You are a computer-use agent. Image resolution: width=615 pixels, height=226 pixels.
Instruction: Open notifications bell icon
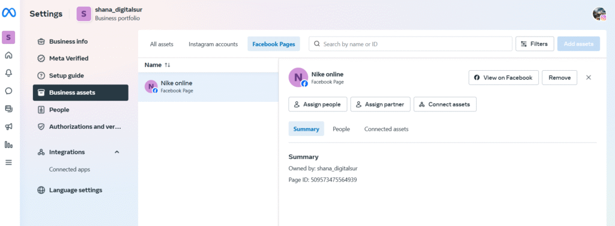click(8, 73)
